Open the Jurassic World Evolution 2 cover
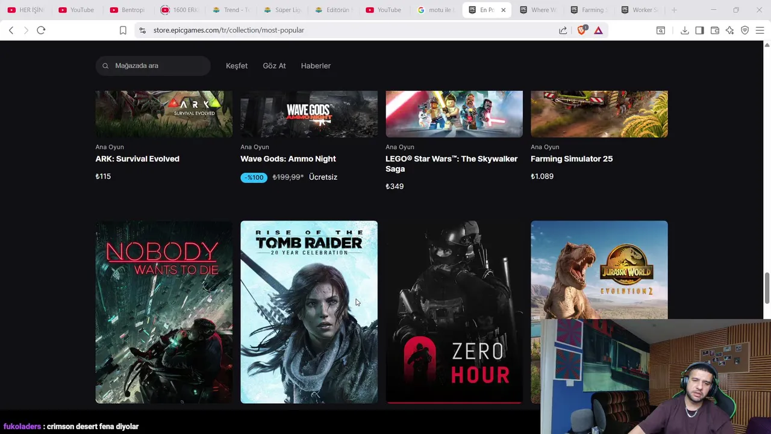 (x=599, y=270)
